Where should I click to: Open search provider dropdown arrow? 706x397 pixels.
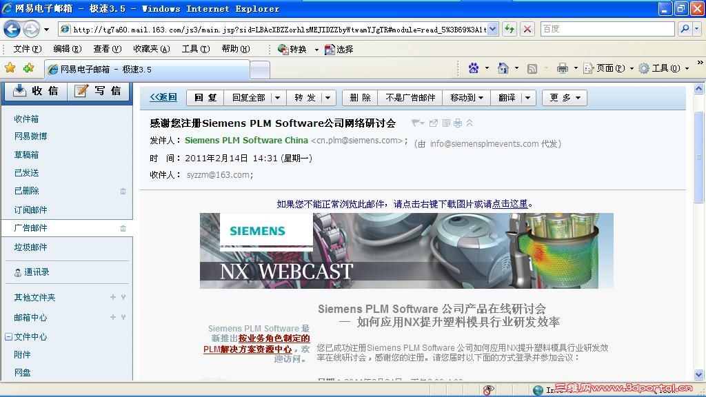point(696,29)
